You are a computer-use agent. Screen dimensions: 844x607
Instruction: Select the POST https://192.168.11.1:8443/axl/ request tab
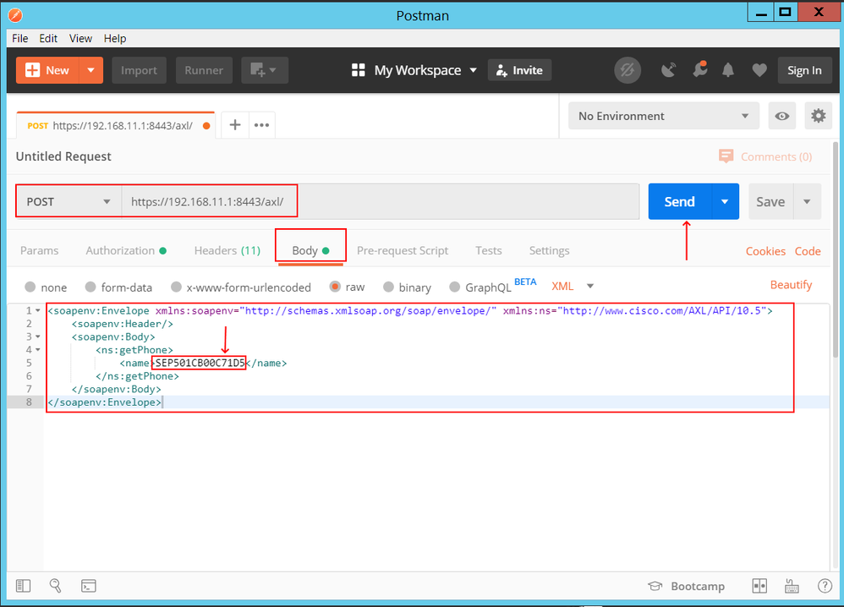coord(116,125)
